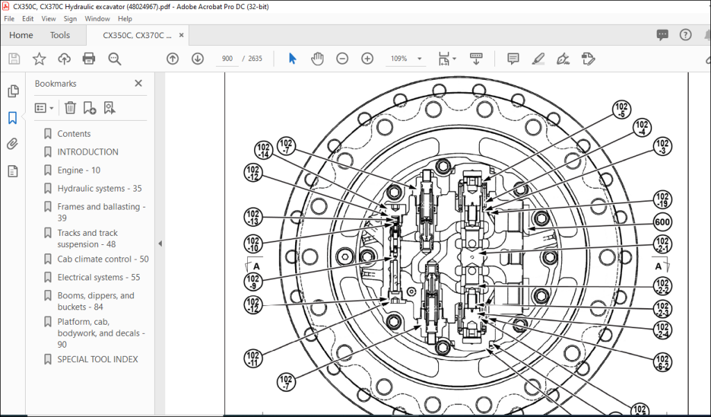The width and height of the screenshot is (711, 417).
Task: Open the zoom level dropdown arrow
Action: (x=419, y=58)
